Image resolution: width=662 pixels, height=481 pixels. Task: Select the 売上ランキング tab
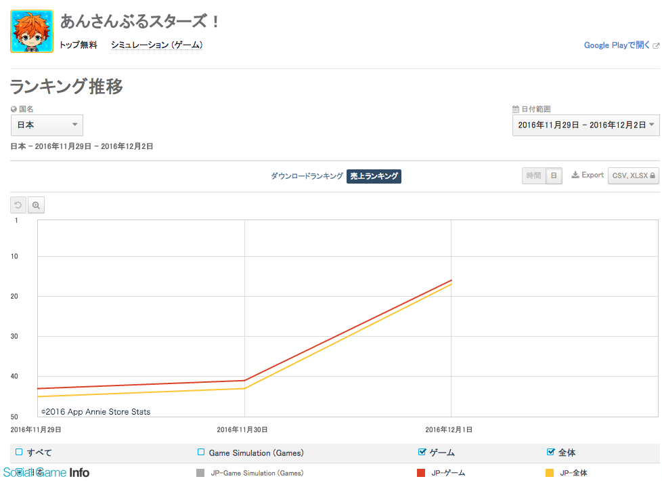(374, 176)
